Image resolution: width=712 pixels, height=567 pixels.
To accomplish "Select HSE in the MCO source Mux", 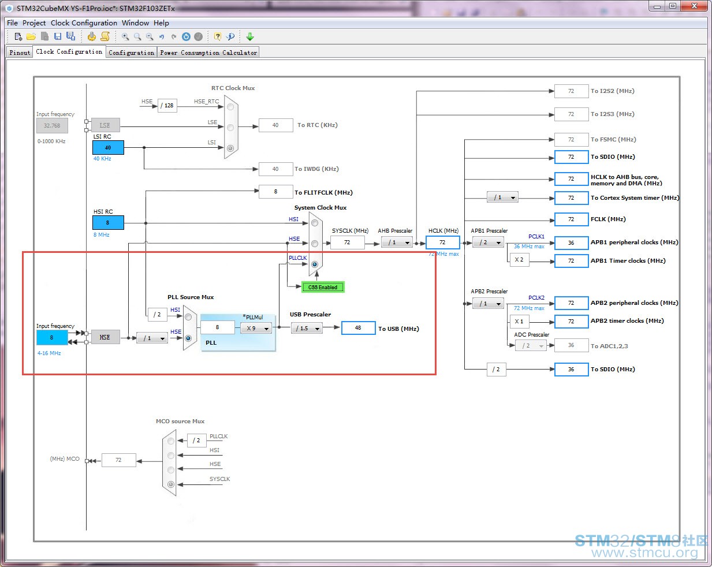I will [171, 469].
